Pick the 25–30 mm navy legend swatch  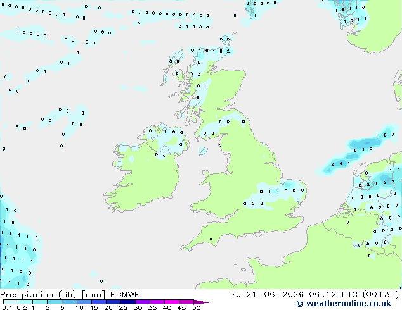click(x=128, y=302)
